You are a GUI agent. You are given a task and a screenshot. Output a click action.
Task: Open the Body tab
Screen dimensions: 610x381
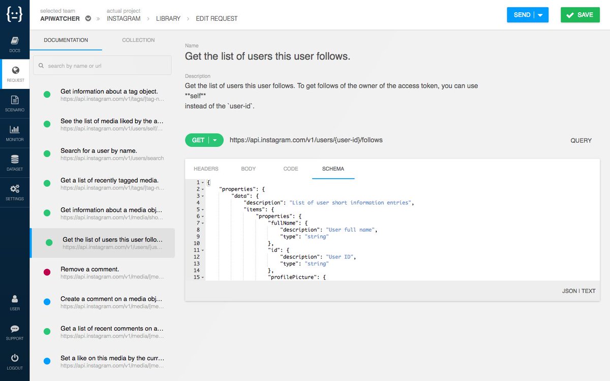249,169
